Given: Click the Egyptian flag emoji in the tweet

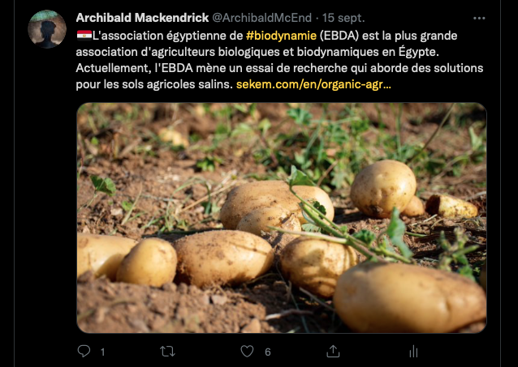Looking at the screenshot, I should 84,36.
